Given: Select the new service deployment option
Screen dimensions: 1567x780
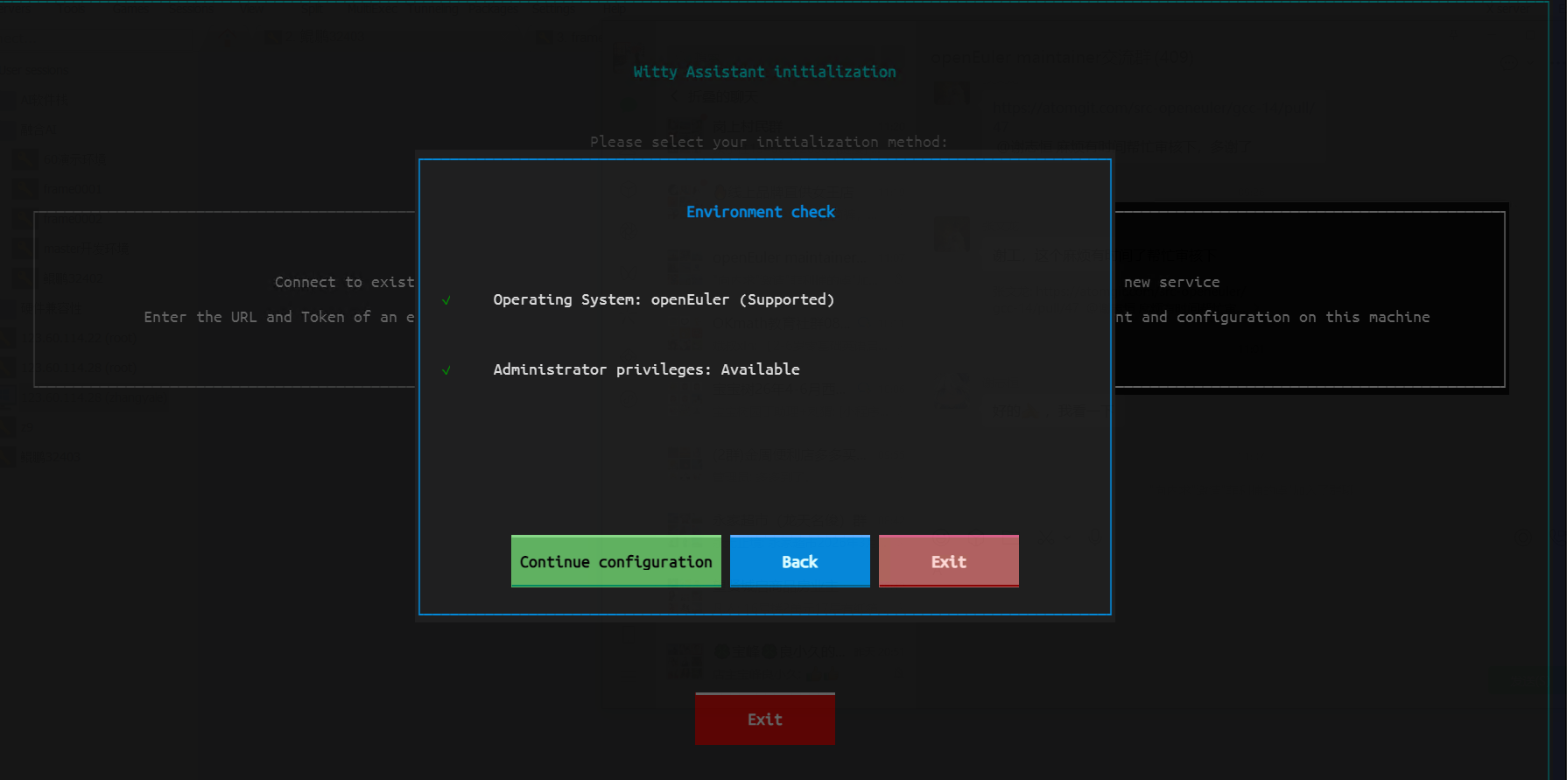Looking at the screenshot, I should [1310, 299].
